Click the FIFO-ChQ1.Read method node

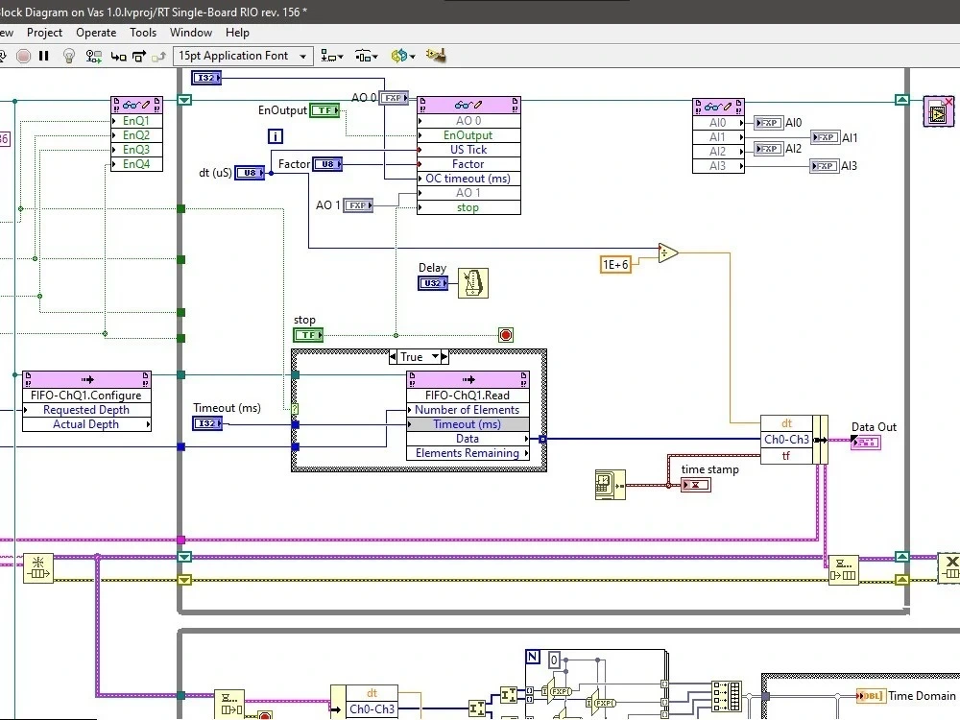[468, 395]
